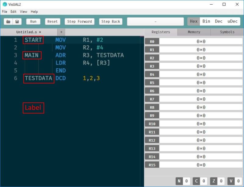The width and height of the screenshot is (244, 187).
Task: Open a new editor tab with the plus icon
Action: (x=61, y=32)
